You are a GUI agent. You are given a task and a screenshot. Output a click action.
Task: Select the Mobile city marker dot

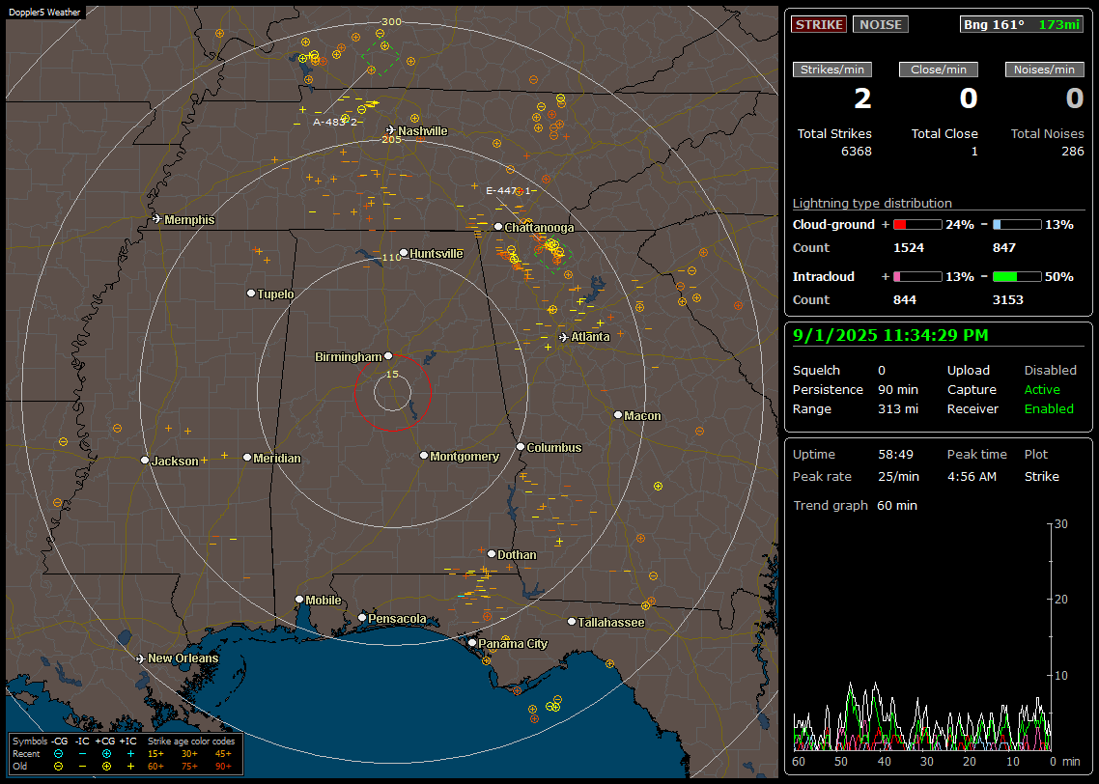[x=299, y=599]
